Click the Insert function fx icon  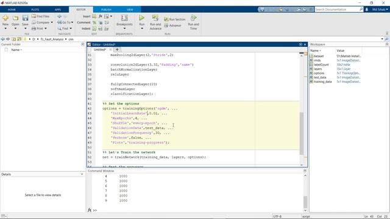(100, 16)
